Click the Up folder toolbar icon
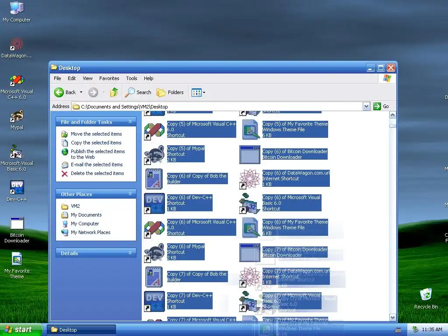 point(114,92)
